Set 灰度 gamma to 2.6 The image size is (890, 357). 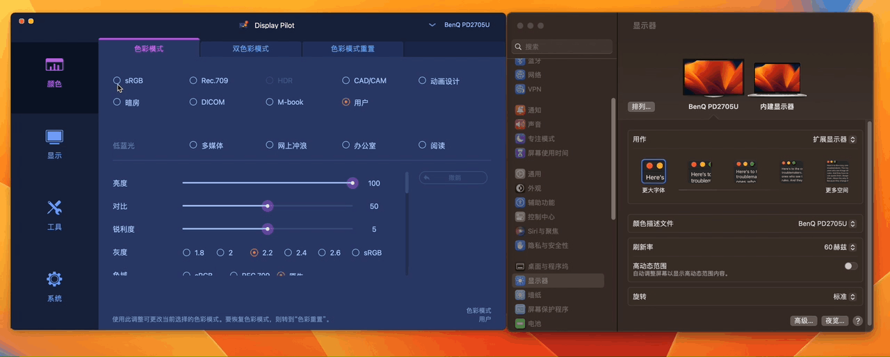pyautogui.click(x=322, y=253)
